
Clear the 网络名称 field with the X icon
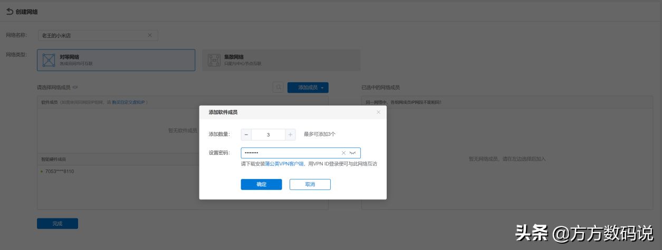pos(150,35)
